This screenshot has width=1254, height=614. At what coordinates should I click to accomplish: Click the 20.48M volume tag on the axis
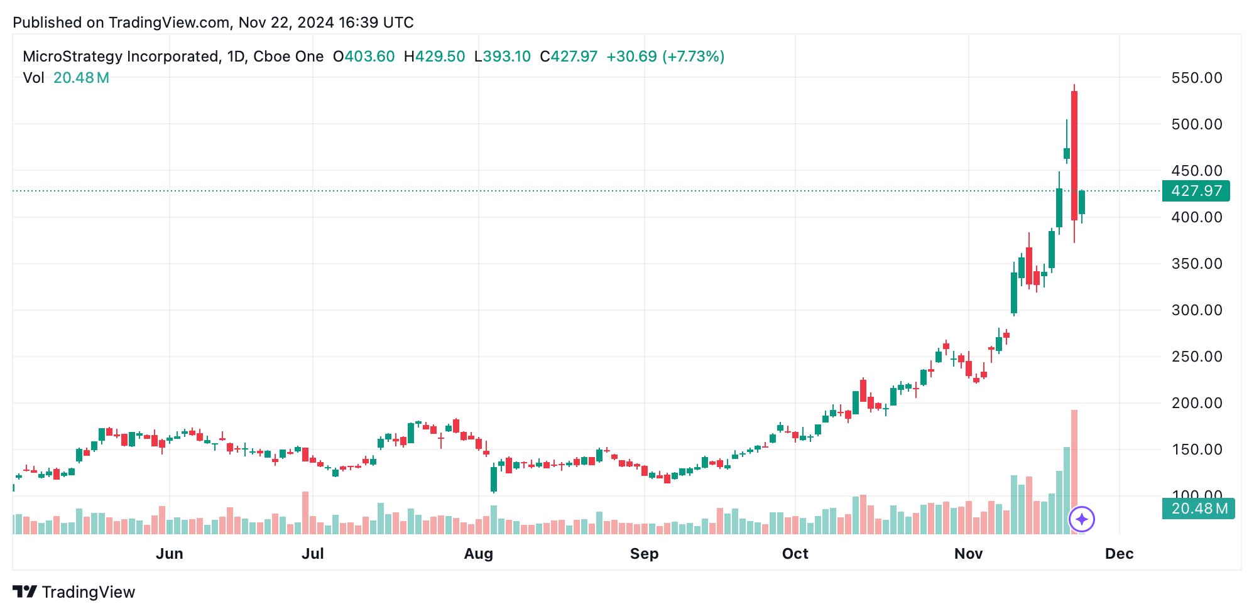click(x=1199, y=509)
